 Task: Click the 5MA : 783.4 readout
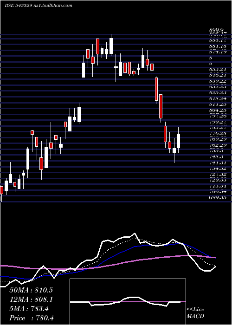click(x=29, y=309)
